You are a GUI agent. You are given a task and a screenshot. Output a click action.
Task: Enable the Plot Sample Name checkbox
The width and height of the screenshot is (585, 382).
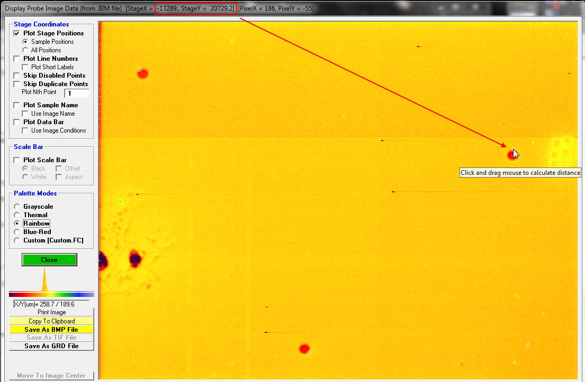click(x=17, y=105)
